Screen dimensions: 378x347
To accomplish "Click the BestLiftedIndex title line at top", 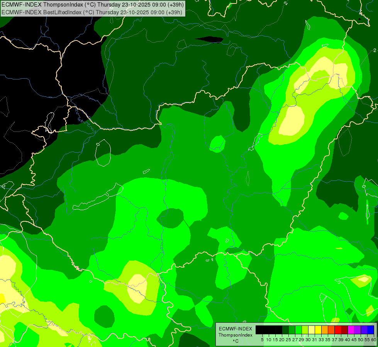I will pos(92,12).
